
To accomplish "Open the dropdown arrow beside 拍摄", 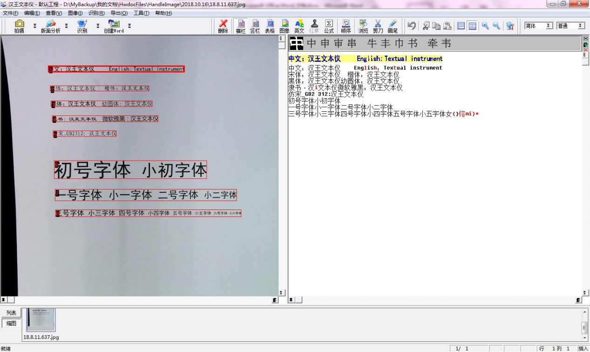I will [34, 26].
